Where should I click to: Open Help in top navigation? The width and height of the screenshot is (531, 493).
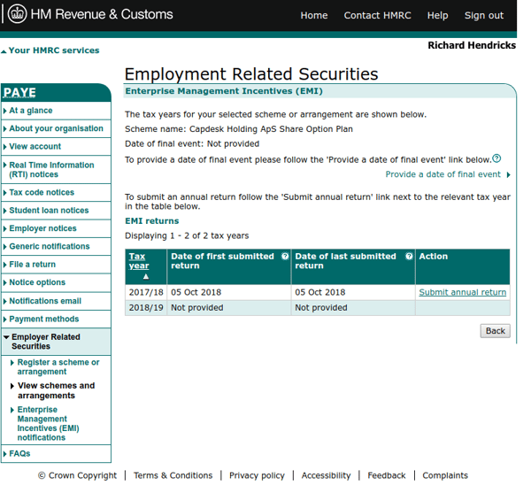437,15
